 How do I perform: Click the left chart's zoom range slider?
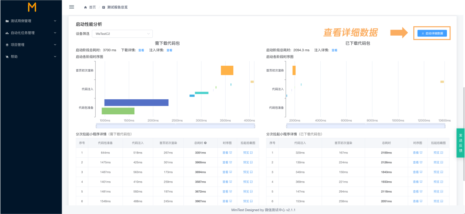coord(176,126)
